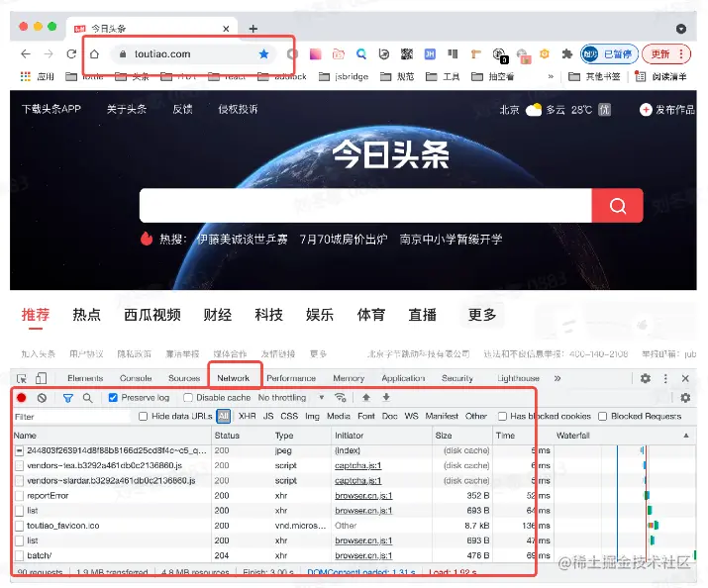Sort by the Waterfall column
The image size is (708, 588).
point(625,436)
